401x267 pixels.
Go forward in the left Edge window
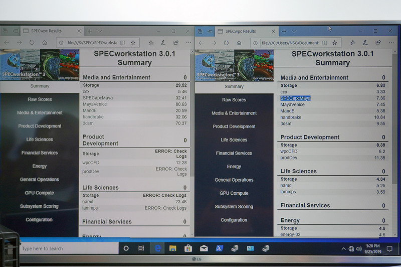click(x=19, y=43)
